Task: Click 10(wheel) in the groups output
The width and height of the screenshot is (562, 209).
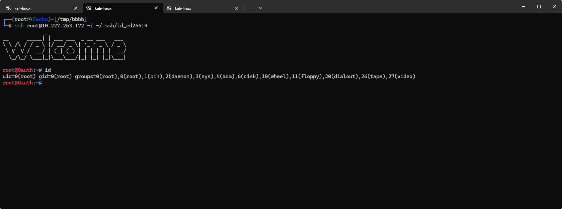Action: (x=275, y=76)
